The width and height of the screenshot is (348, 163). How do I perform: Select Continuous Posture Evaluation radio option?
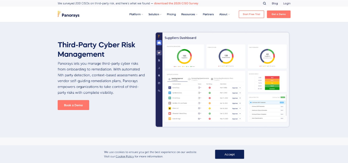point(251,110)
